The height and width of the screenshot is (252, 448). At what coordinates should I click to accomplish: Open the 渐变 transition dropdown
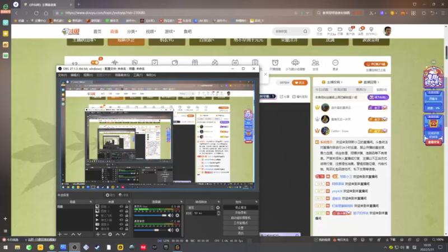point(200,208)
